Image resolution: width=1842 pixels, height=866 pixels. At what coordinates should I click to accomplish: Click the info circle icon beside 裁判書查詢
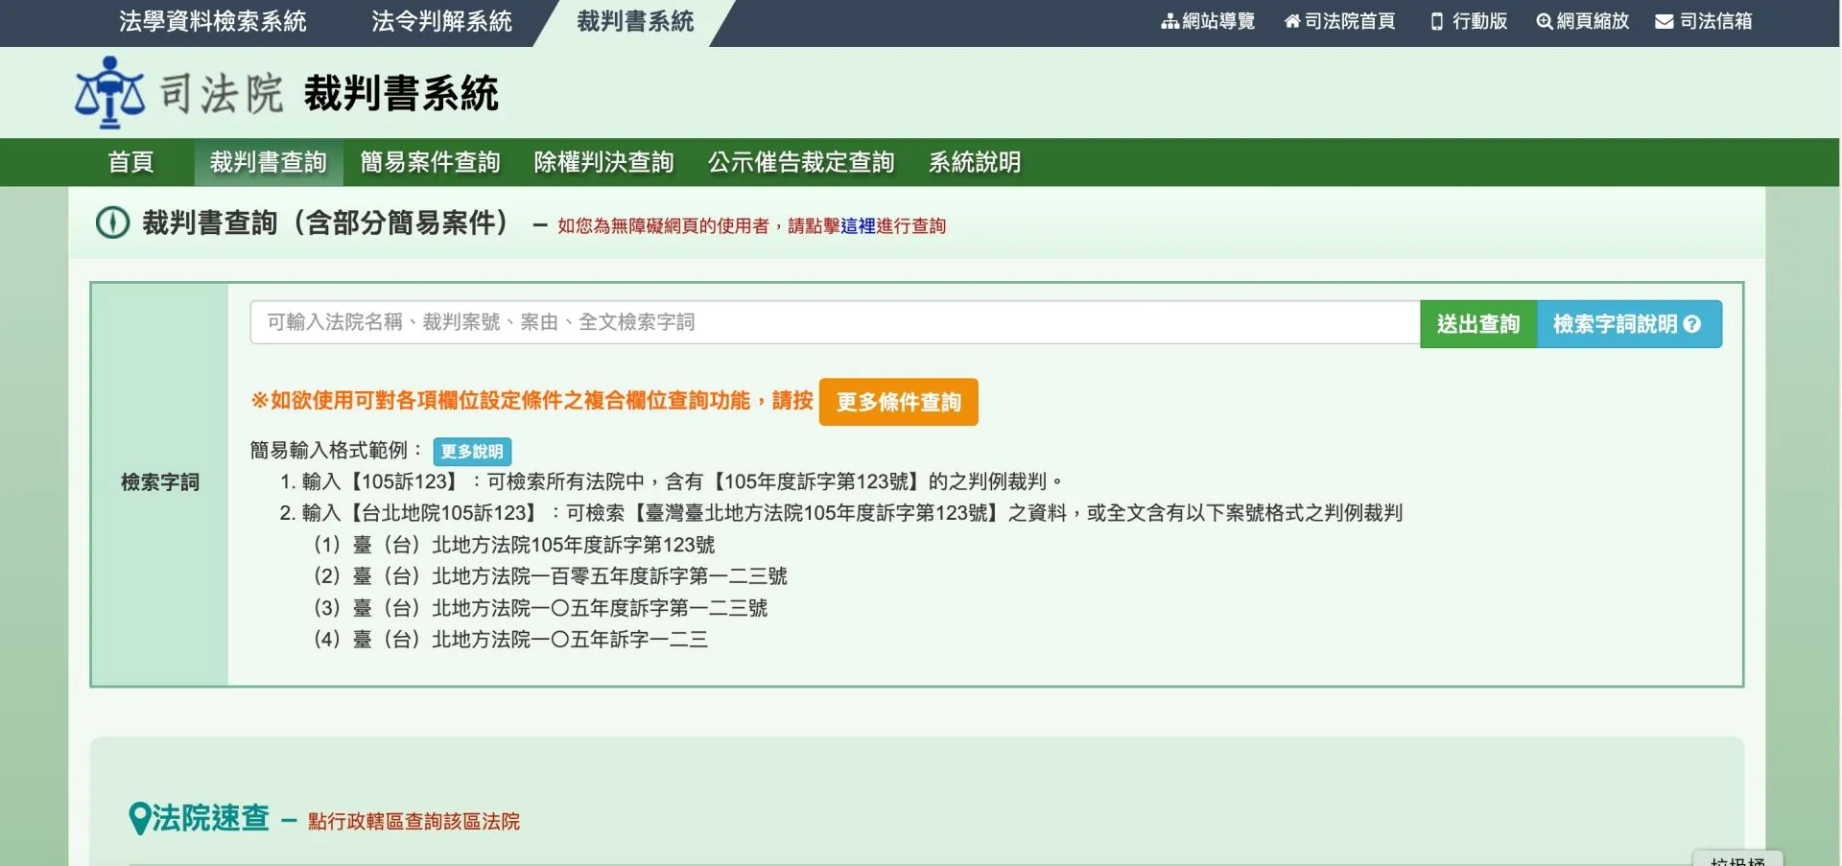112,223
